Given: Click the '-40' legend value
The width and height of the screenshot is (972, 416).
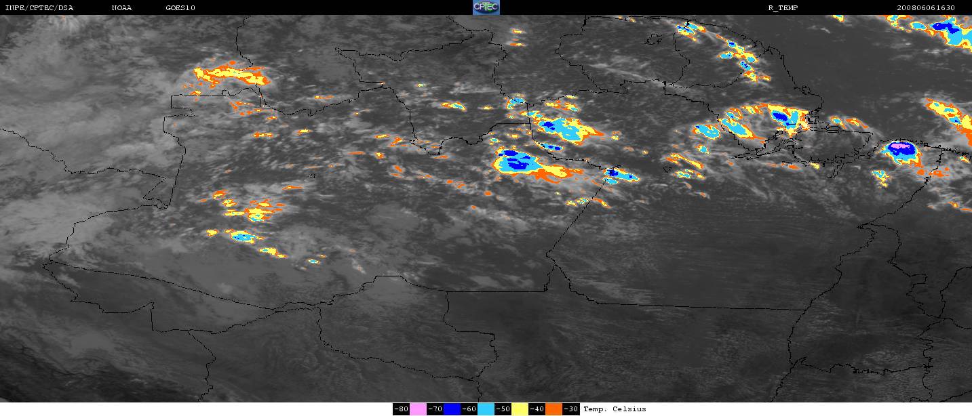Looking at the screenshot, I should pos(537,409).
